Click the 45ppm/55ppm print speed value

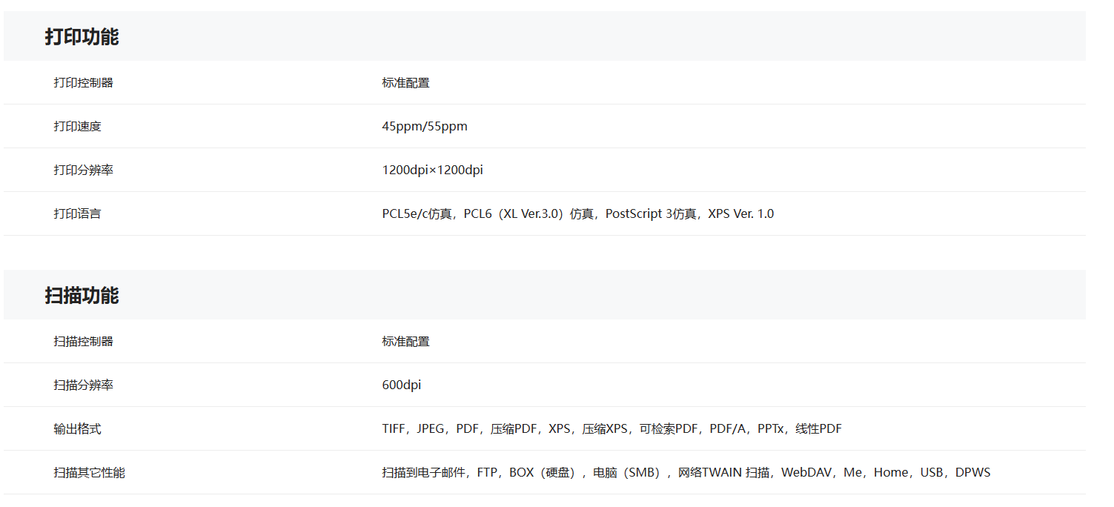pos(425,127)
